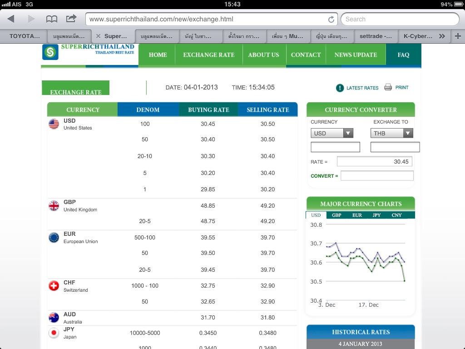Tap the browser Search field
The width and height of the screenshot is (465, 349).
400,19
